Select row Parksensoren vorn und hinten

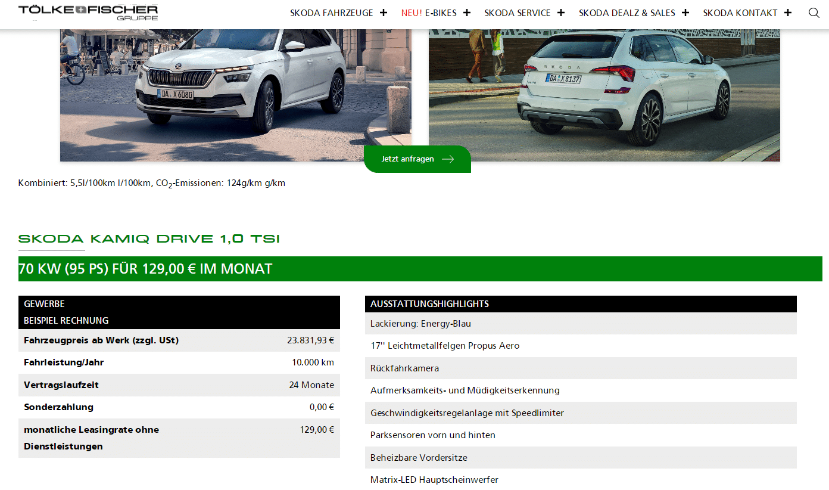coord(581,435)
